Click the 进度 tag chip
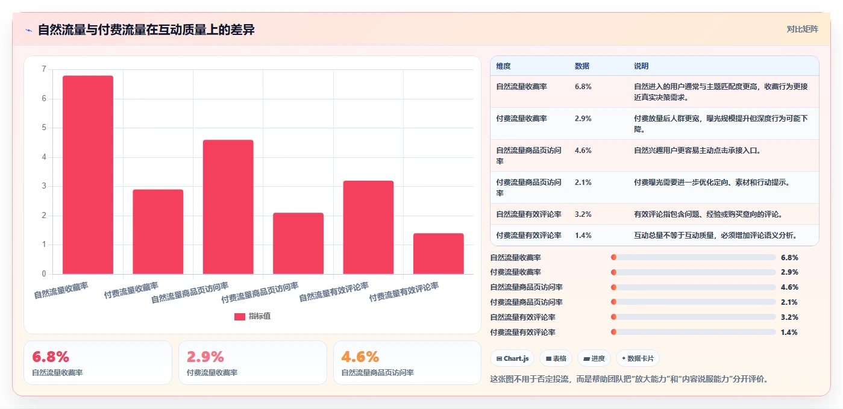The height and width of the screenshot is (409, 843). click(594, 358)
